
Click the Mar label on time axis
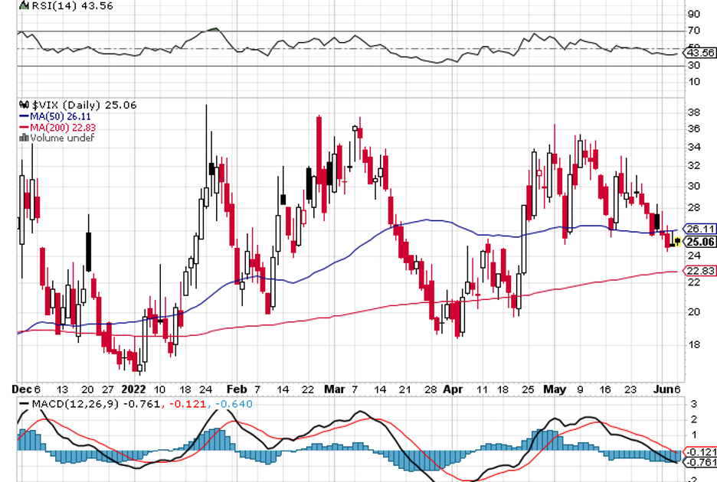click(x=335, y=389)
